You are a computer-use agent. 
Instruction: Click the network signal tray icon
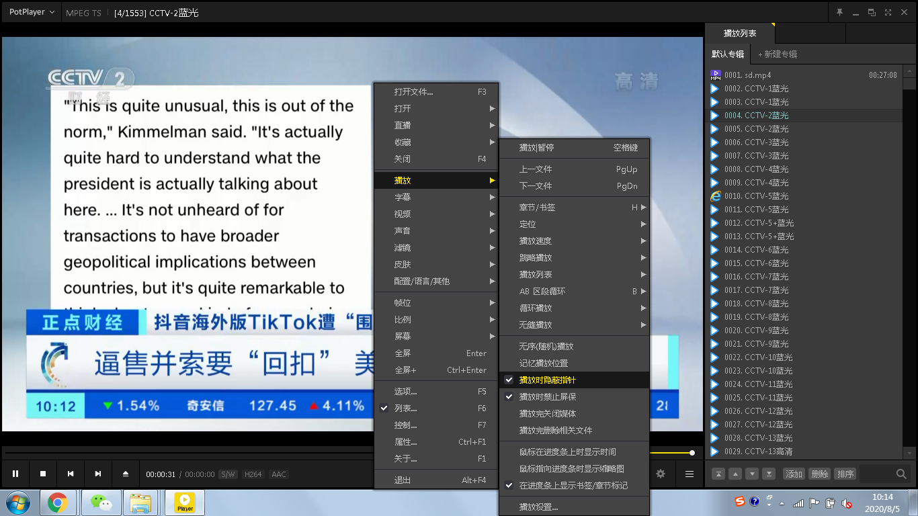(798, 503)
